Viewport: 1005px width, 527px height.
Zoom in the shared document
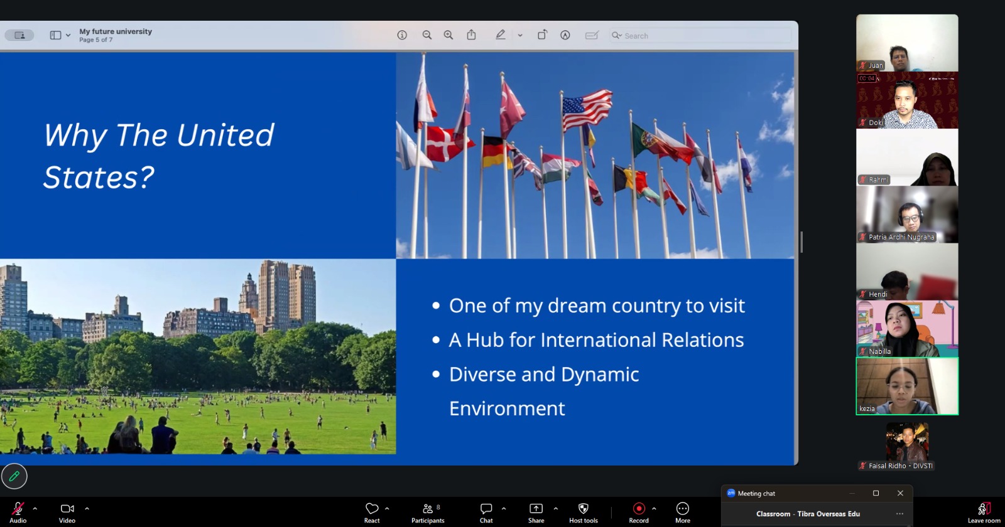pos(448,35)
